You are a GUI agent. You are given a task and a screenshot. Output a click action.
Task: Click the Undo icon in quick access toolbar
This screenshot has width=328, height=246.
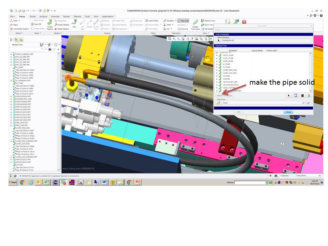pyautogui.click(x=28, y=11)
